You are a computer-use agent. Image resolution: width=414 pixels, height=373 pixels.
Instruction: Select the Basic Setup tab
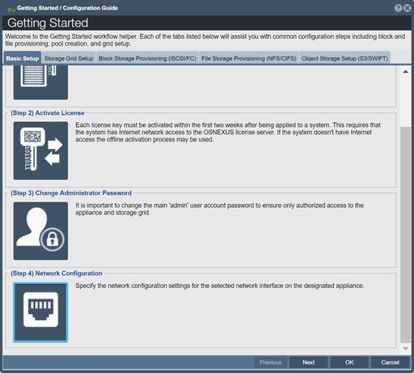click(x=23, y=58)
